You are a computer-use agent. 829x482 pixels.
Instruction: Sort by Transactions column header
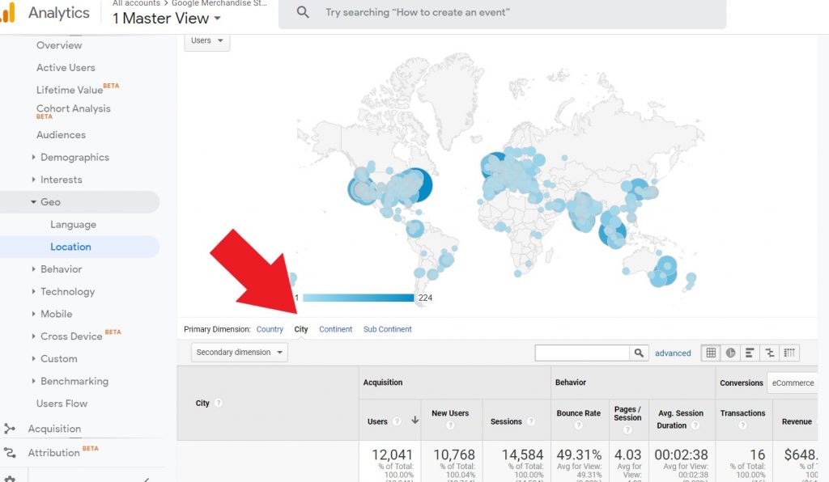742,413
